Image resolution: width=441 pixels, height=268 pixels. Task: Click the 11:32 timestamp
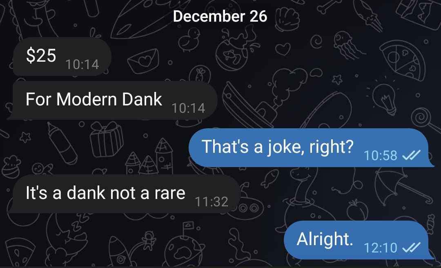[211, 201]
